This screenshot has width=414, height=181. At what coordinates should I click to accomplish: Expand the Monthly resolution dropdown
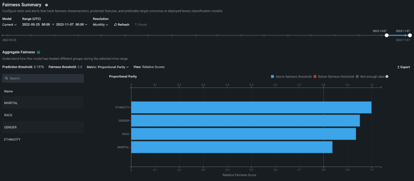(101, 25)
